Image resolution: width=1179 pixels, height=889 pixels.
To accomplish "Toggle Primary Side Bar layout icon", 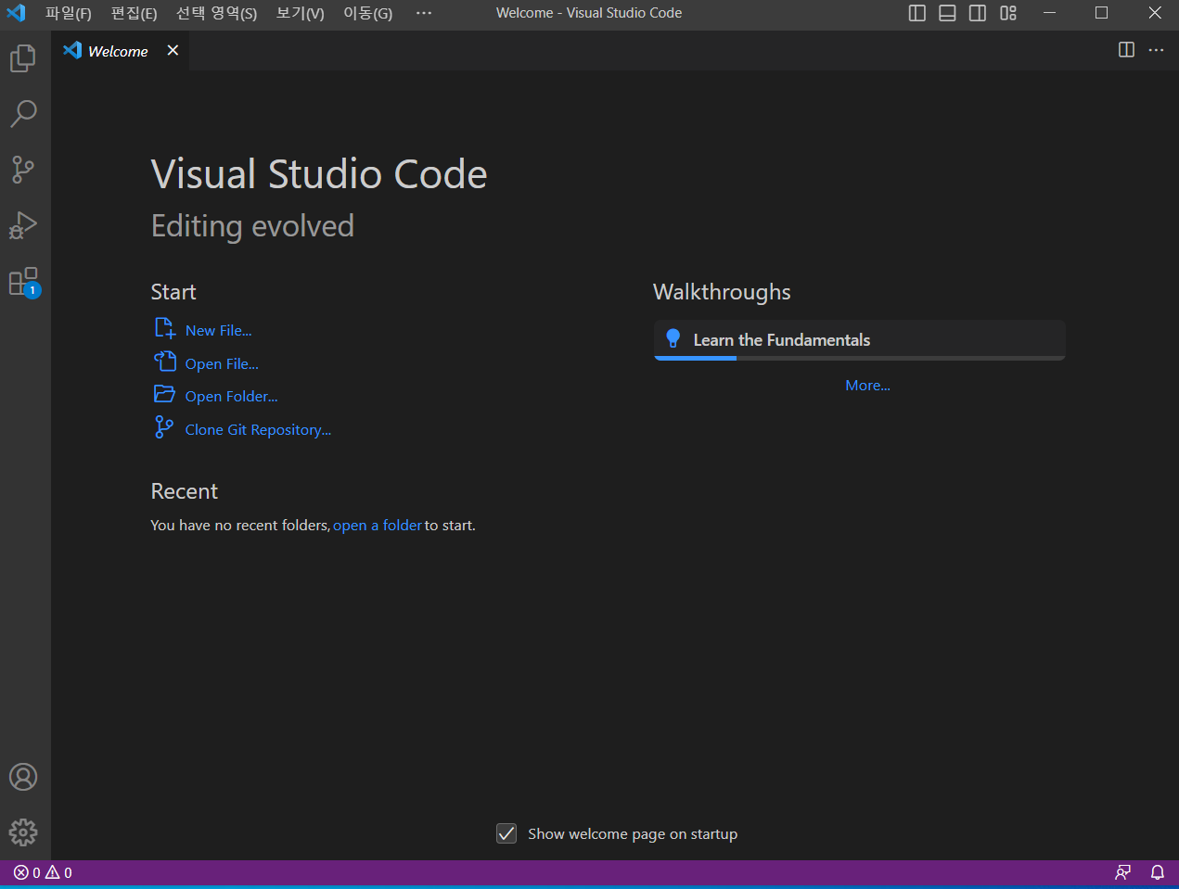I will pos(917,13).
